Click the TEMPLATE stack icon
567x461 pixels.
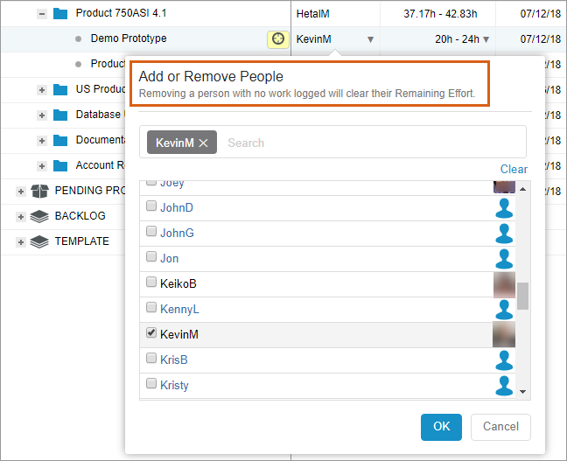click(x=39, y=241)
